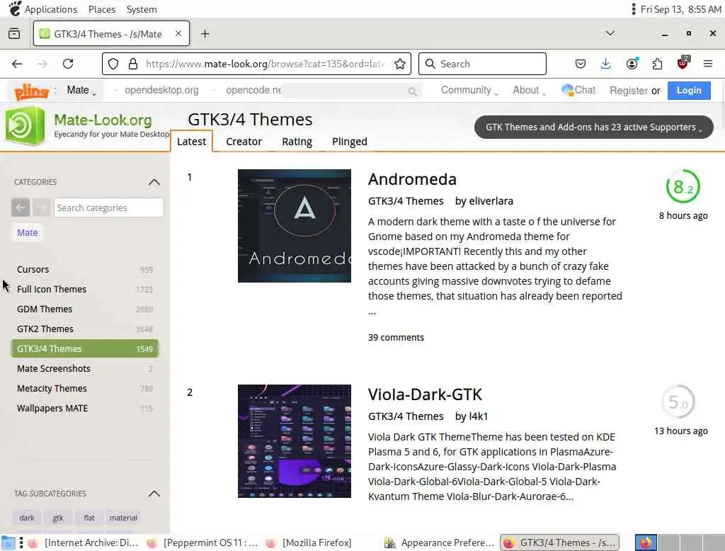Click the Register link

[629, 91]
